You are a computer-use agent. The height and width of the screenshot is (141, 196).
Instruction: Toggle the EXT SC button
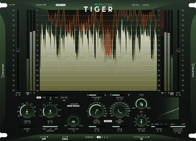click(x=64, y=98)
